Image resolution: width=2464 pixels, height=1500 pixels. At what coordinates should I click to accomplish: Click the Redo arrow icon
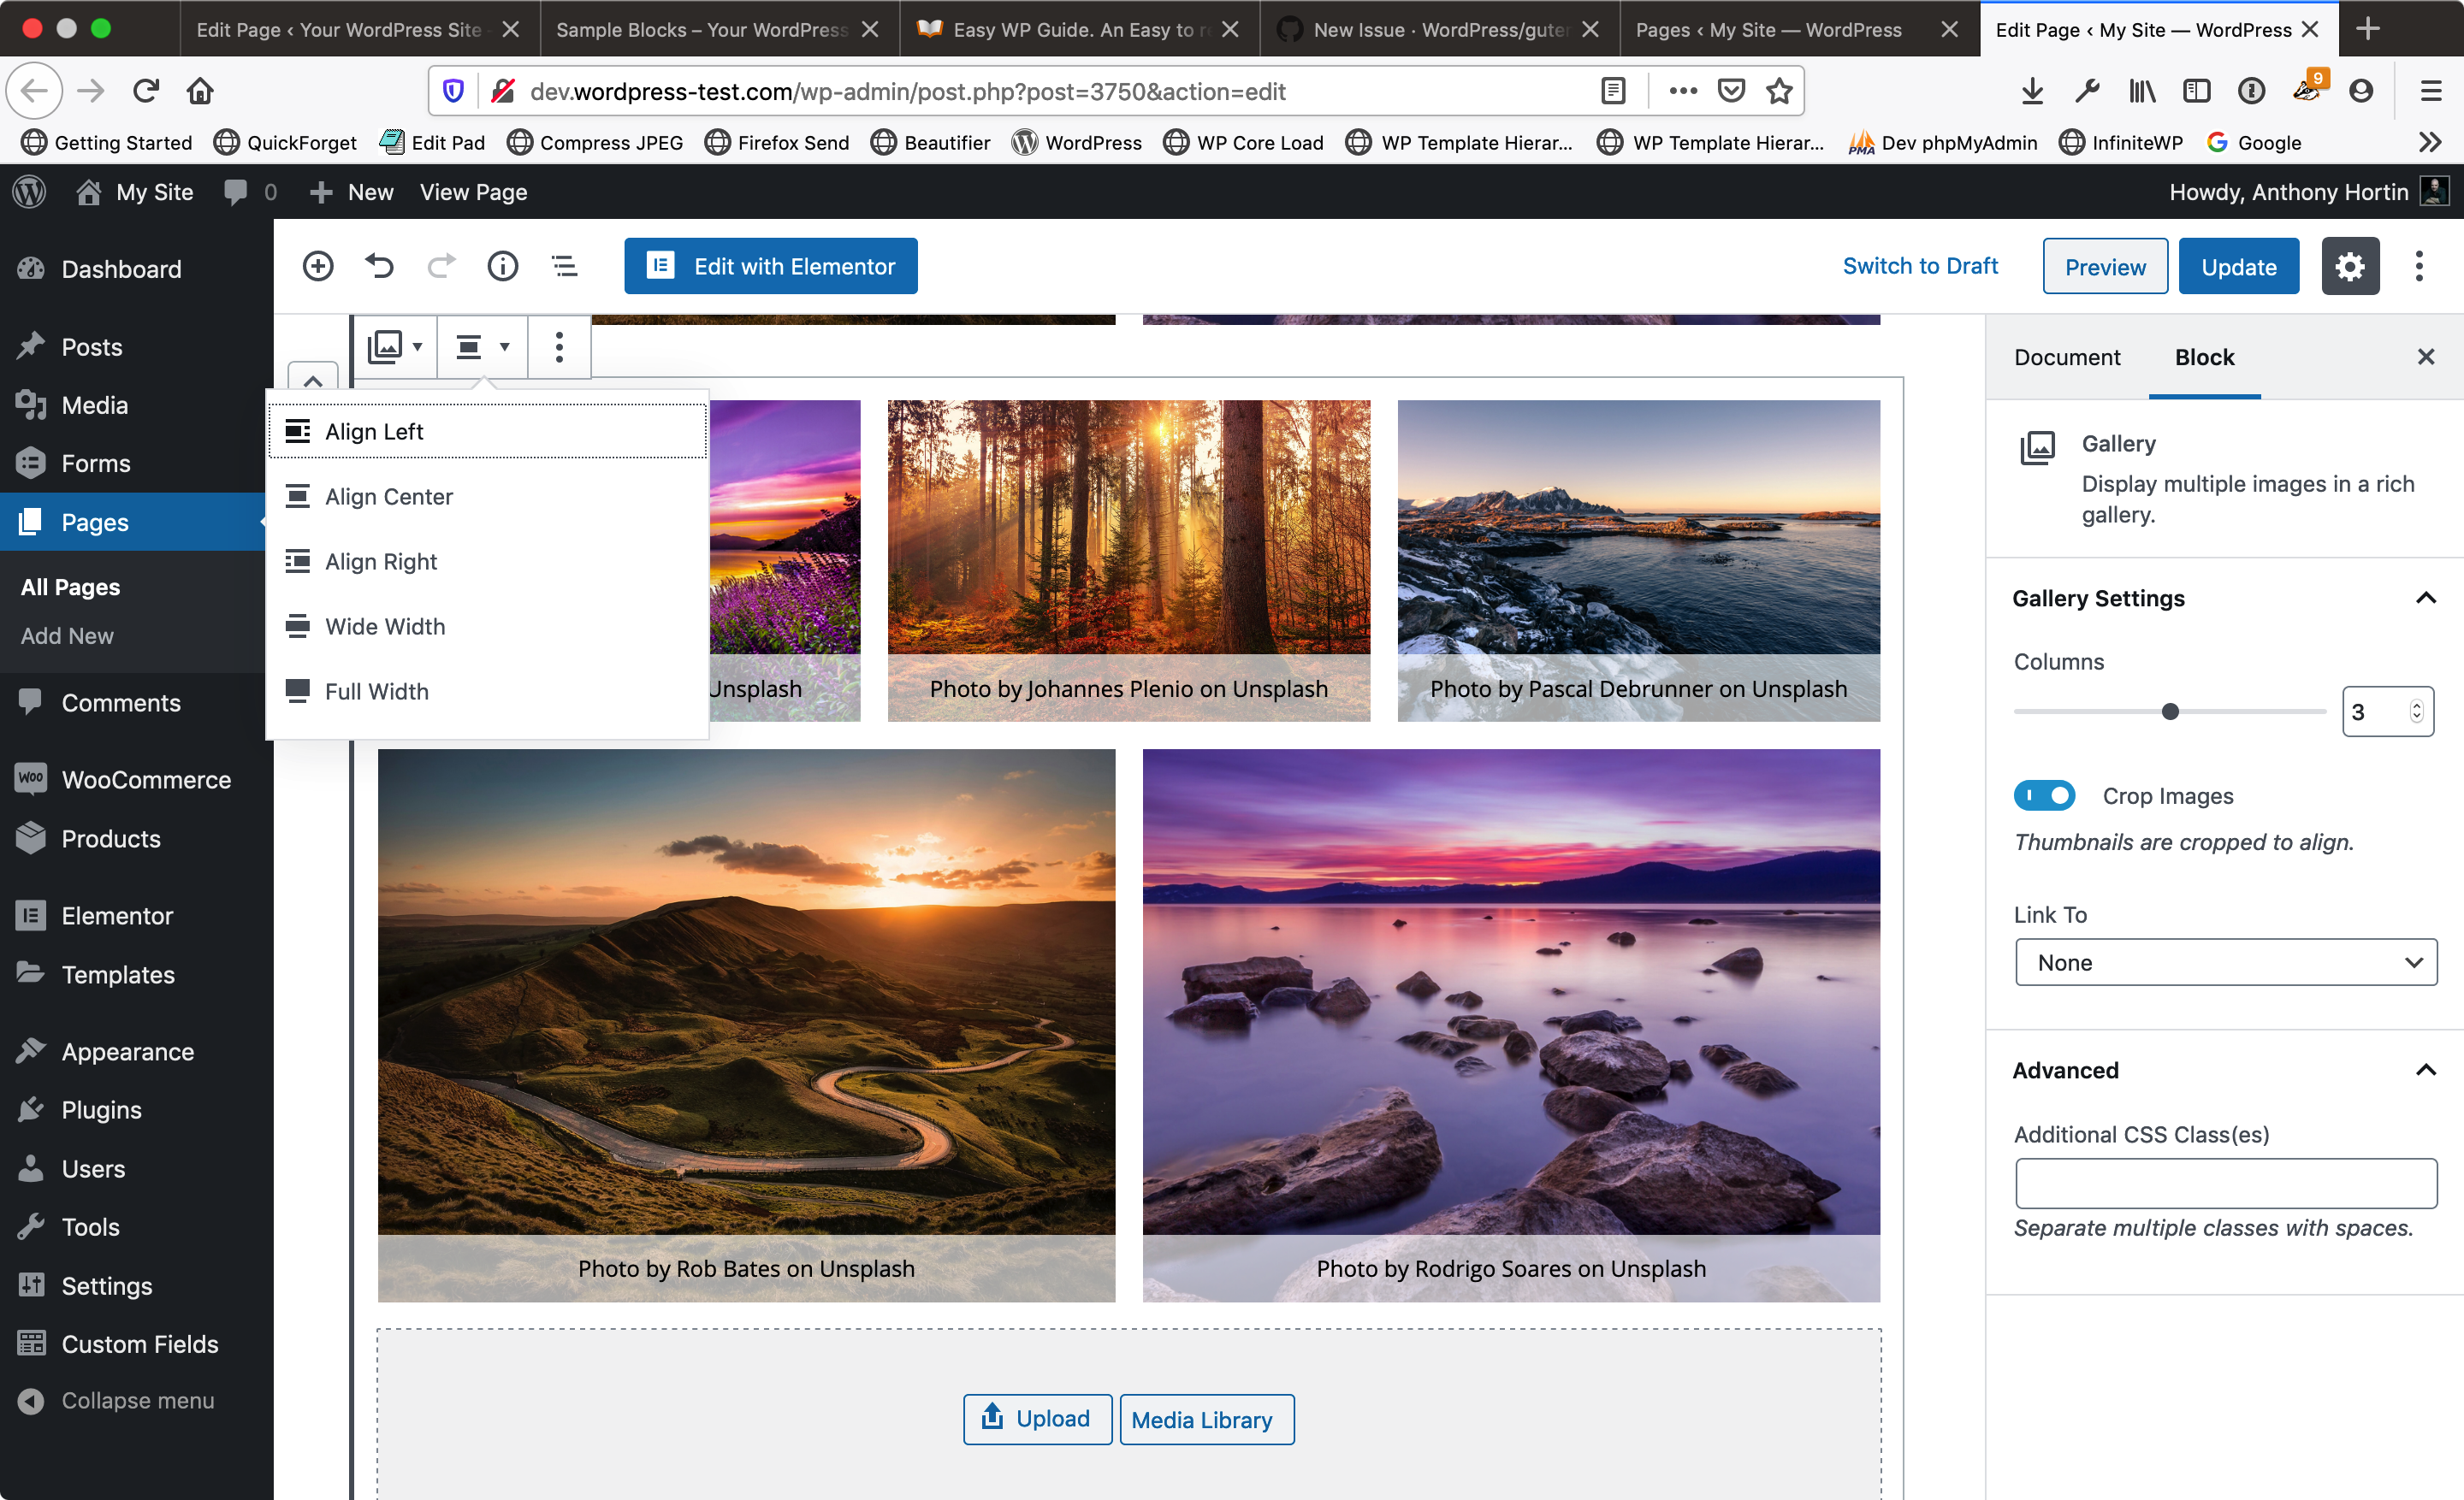click(x=441, y=266)
